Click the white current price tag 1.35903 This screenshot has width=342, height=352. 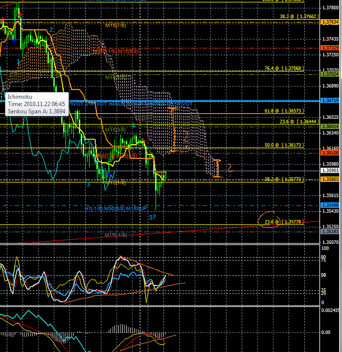330,171
